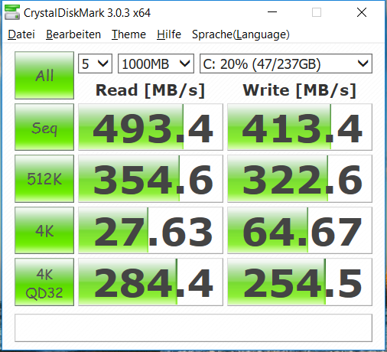This screenshot has width=387, height=352.
Task: Start the 4K random test
Action: click(x=44, y=230)
